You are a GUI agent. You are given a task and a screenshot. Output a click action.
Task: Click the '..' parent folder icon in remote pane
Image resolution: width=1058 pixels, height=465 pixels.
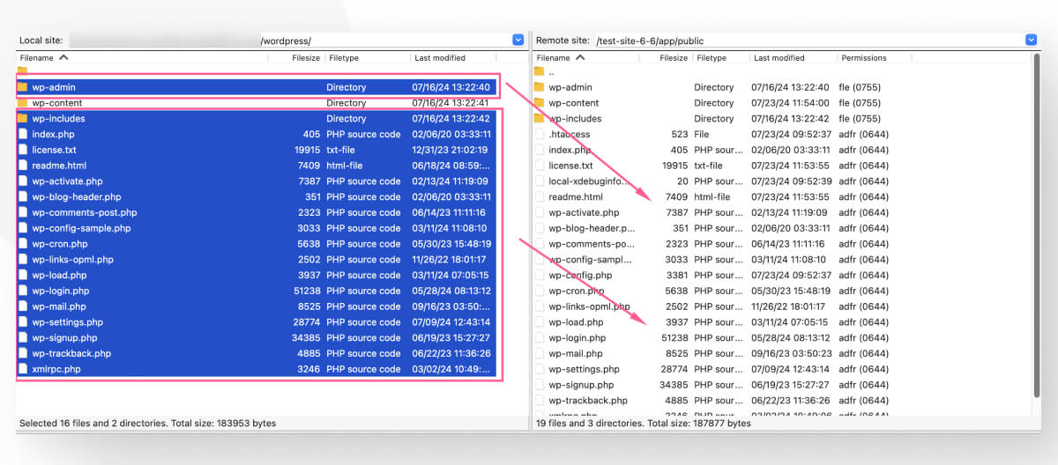539,71
